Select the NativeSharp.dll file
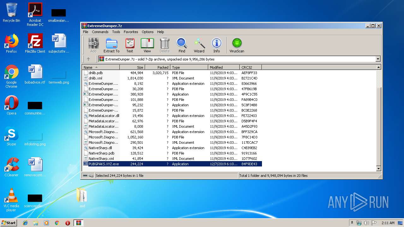 click(x=172, y=148)
